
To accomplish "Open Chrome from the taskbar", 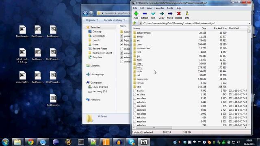I will [x=30, y=142].
